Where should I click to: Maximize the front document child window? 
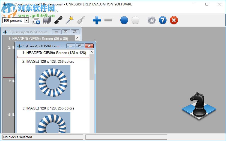tap(80, 46)
